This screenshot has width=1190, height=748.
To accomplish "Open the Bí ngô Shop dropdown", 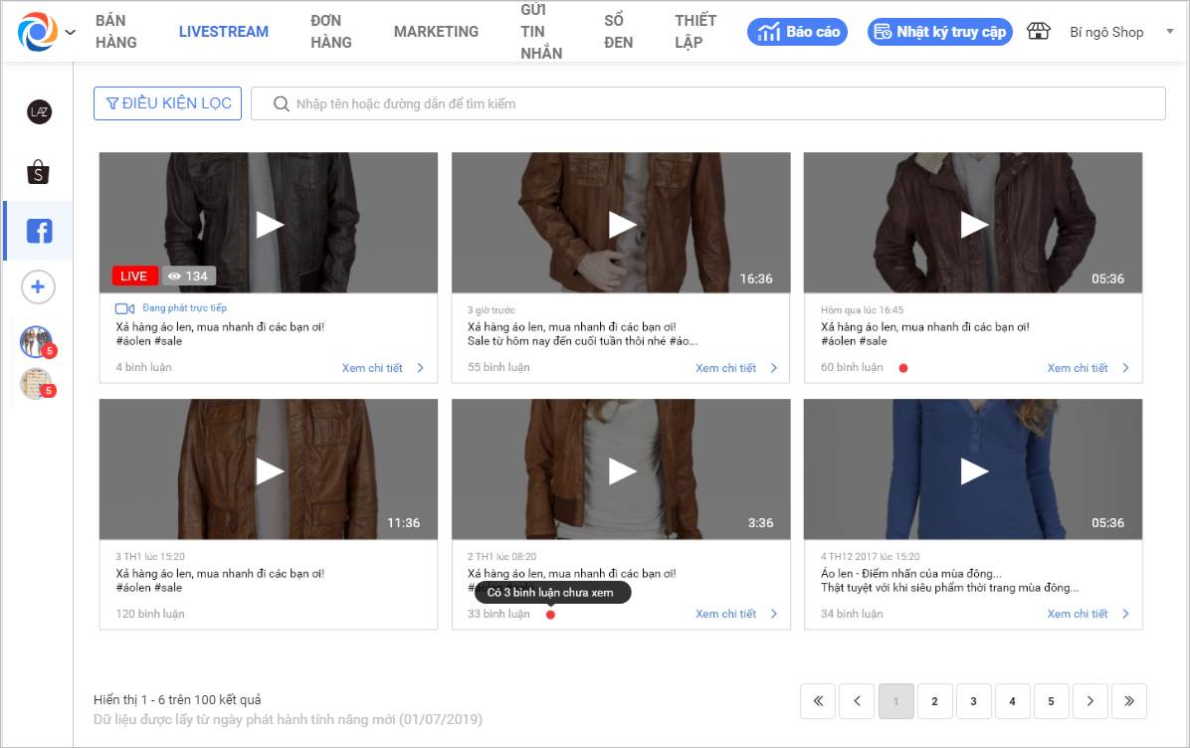I will click(1168, 32).
